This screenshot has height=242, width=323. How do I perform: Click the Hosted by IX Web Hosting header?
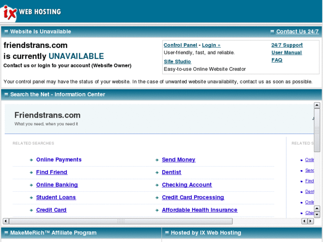(x=206, y=233)
